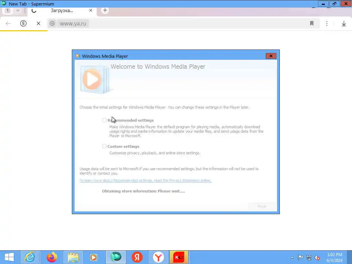Viewport: 352px width, 264px height.
Task: Open Yandex Browser Y taskbar icon
Action: [x=158, y=257]
